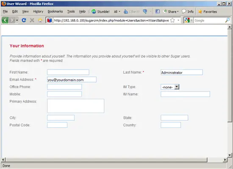Click the vertical scrollbar thumb

pos(230,76)
